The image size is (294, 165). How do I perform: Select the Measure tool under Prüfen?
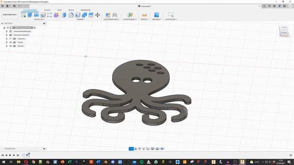[x=144, y=15]
